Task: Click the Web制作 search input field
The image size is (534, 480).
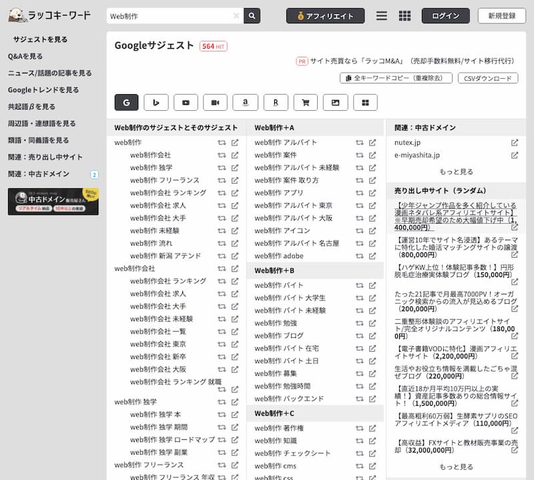Action: point(170,16)
